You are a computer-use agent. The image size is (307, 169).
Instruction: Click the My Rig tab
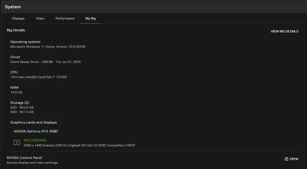91,18
